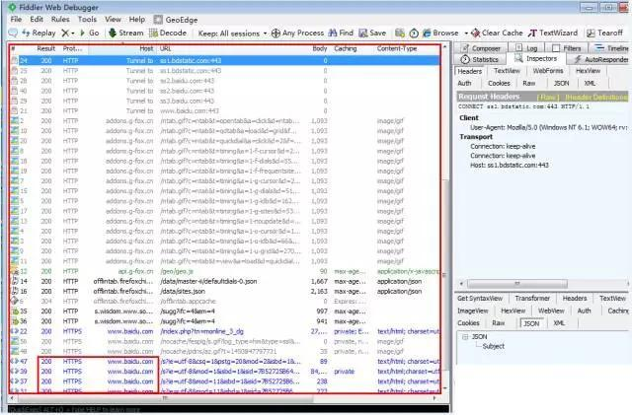The image size is (632, 415).
Task: Sort sessions by Result column header
Action: click(x=46, y=48)
